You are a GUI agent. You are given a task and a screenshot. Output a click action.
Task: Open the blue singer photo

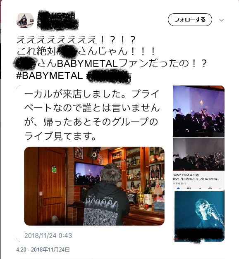click(x=199, y=216)
